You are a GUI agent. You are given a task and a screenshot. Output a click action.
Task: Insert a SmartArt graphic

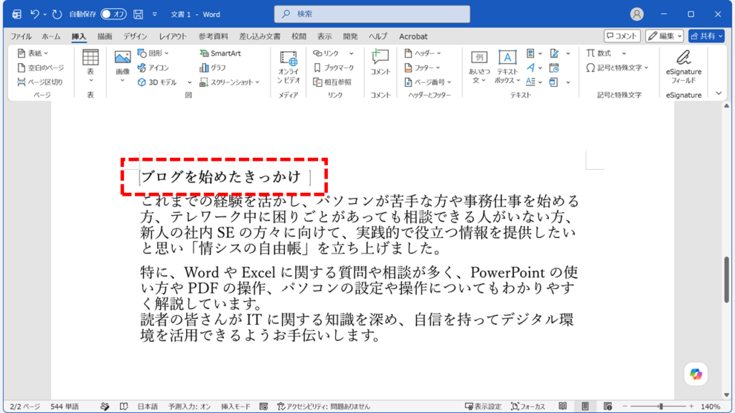(x=220, y=53)
